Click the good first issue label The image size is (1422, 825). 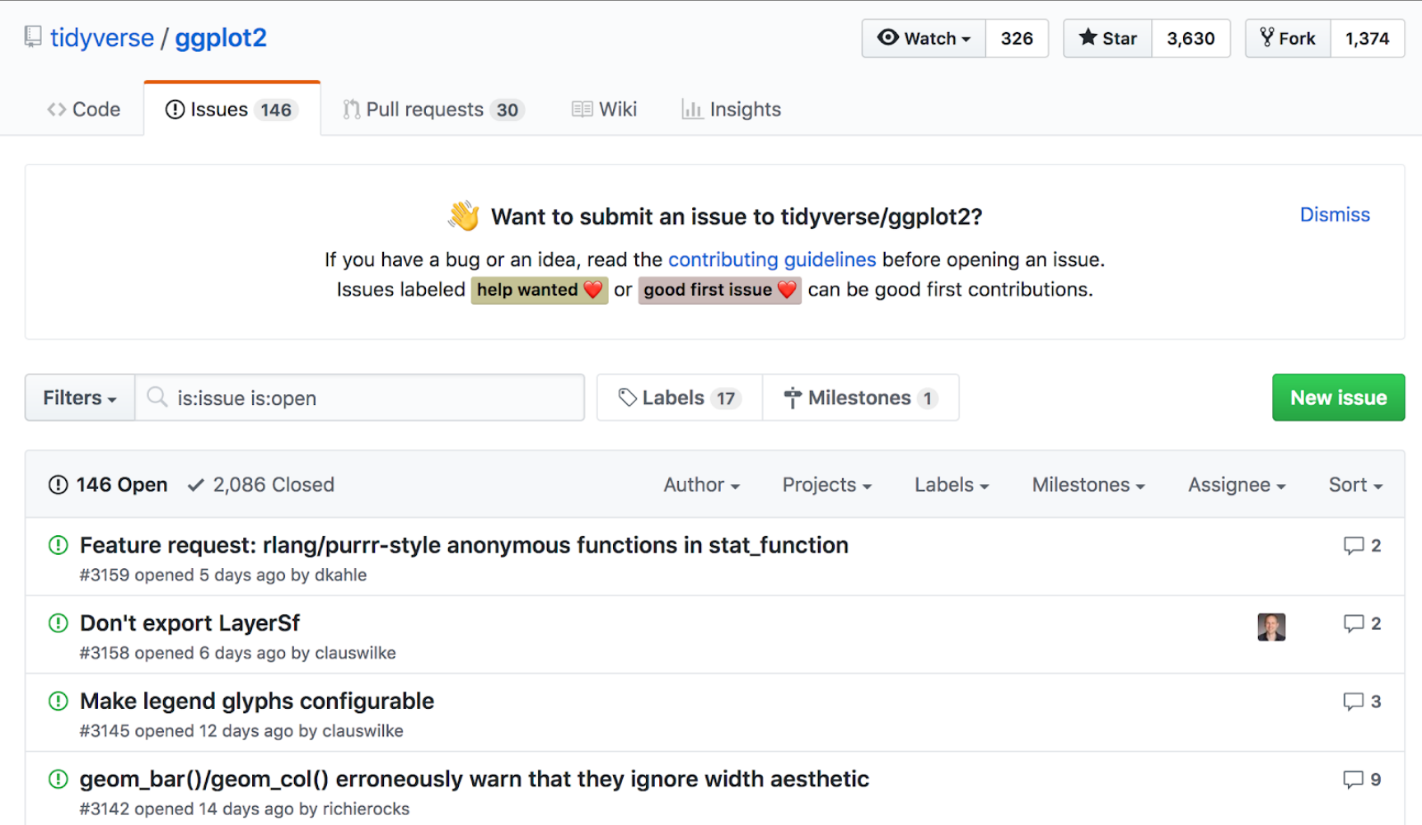tap(719, 290)
